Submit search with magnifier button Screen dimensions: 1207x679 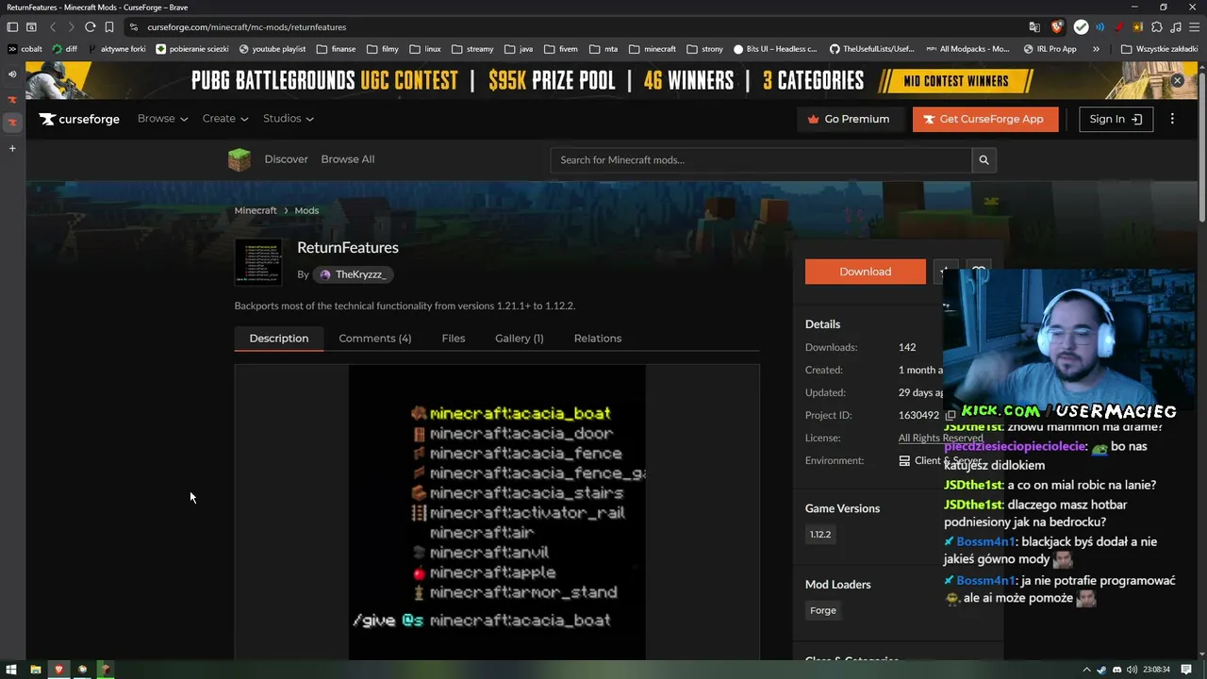tap(984, 160)
